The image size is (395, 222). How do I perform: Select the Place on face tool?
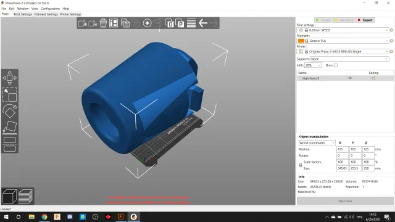pyautogui.click(x=10, y=127)
